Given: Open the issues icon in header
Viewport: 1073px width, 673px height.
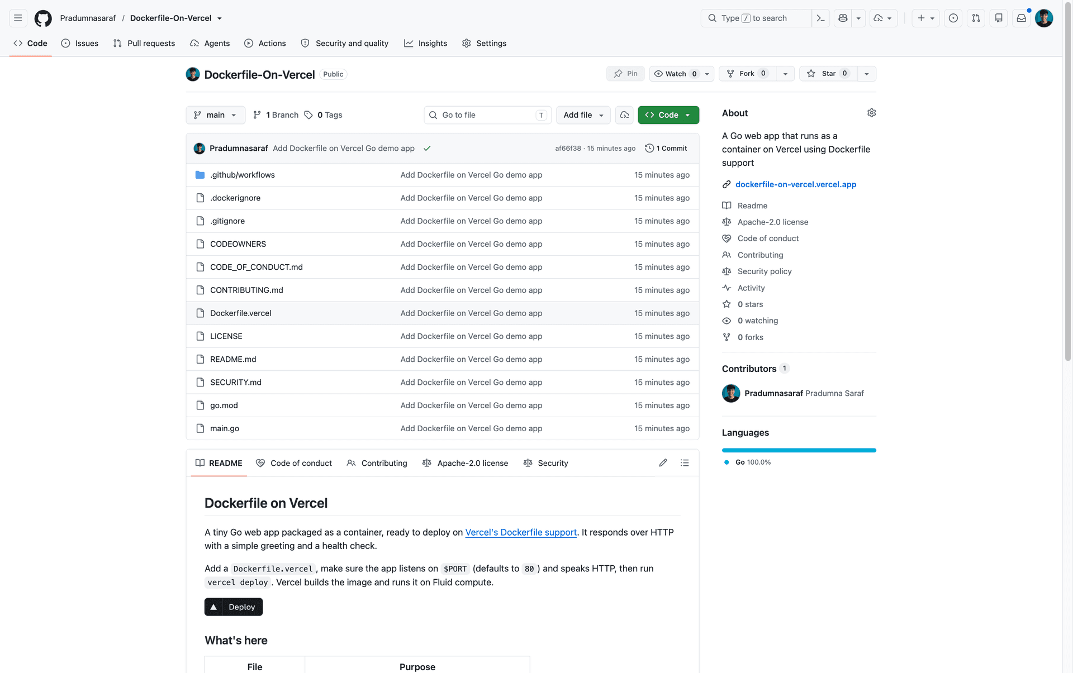Looking at the screenshot, I should [x=953, y=18].
